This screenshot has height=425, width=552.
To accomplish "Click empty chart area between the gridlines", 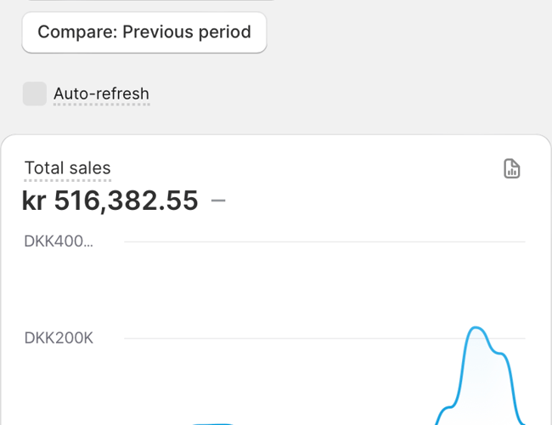I will pyautogui.click(x=297, y=289).
